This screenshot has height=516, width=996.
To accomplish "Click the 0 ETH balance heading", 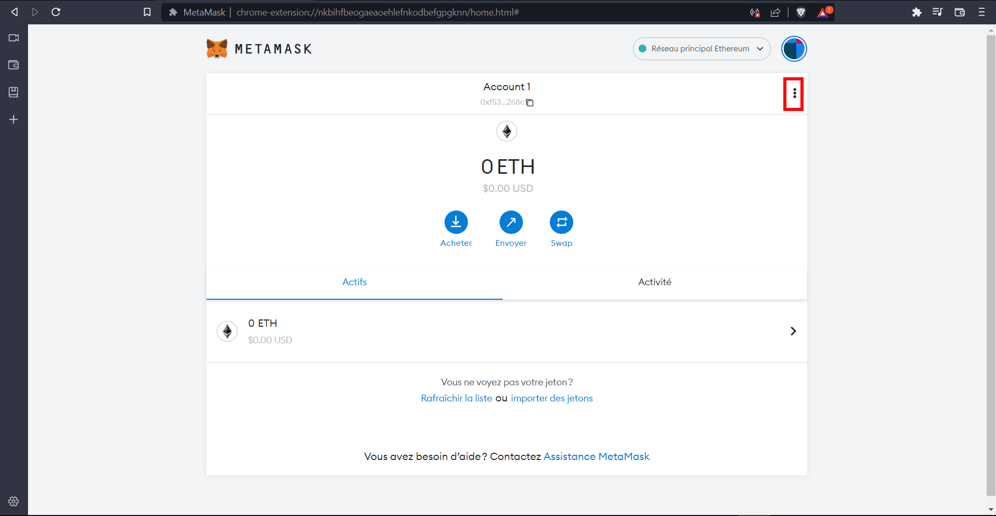I will click(x=508, y=166).
